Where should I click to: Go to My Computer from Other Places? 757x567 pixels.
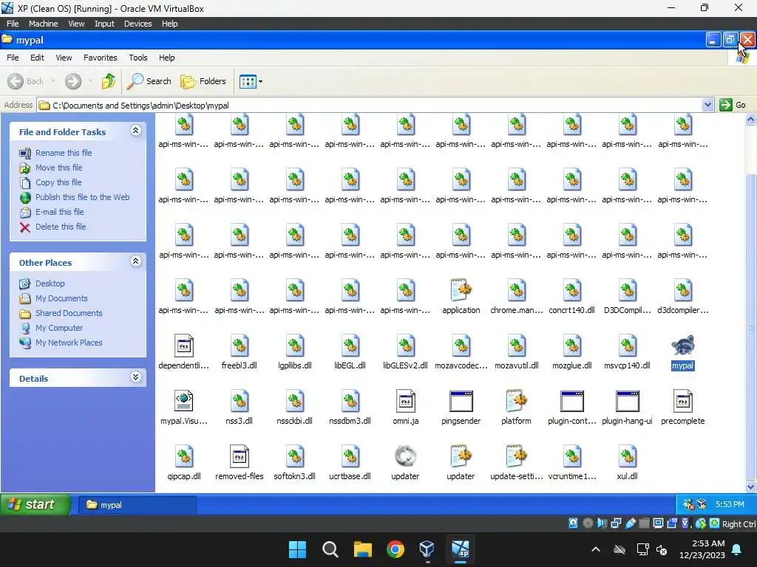point(59,328)
